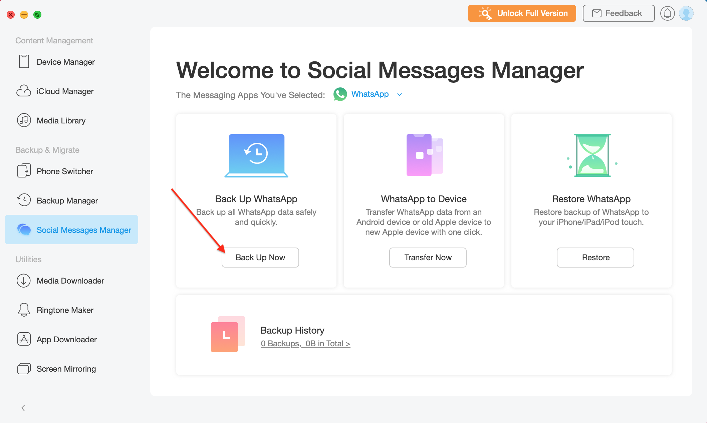Switch to the Social Messages Manager section
This screenshot has height=423, width=707.
pyautogui.click(x=71, y=230)
